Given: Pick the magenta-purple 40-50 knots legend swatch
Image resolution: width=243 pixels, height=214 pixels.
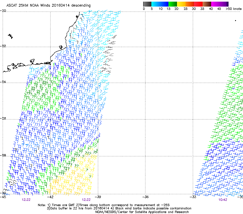Looking at the screenshot, I should 220,4.
